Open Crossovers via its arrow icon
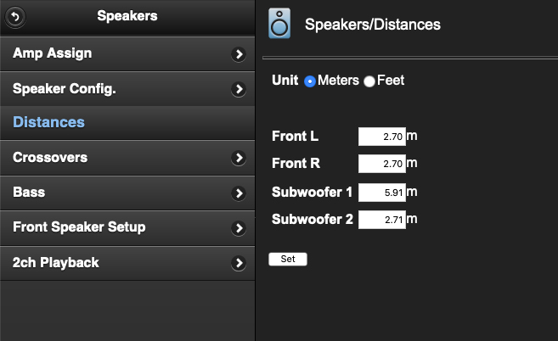This screenshot has height=341, width=558. tap(239, 159)
